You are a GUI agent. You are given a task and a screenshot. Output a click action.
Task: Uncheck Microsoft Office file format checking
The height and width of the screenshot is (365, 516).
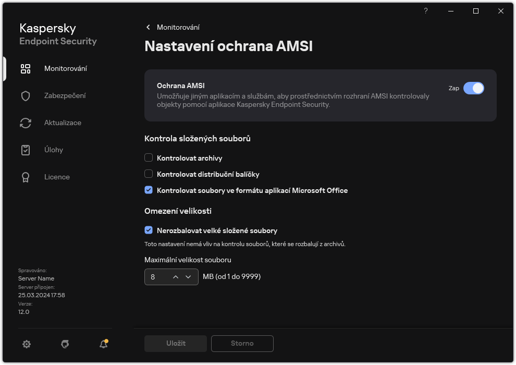[149, 190]
